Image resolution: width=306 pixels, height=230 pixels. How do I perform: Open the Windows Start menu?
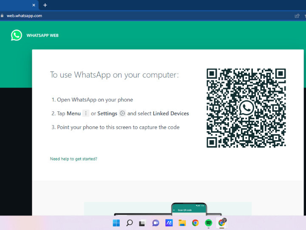pos(116,223)
